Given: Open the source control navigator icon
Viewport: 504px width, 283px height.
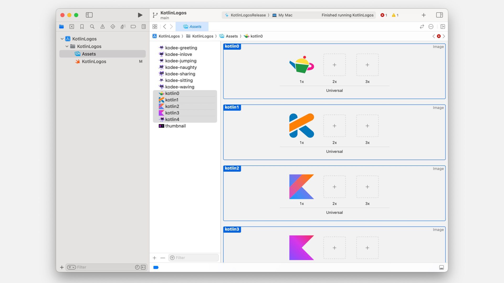Looking at the screenshot, I should (72, 27).
